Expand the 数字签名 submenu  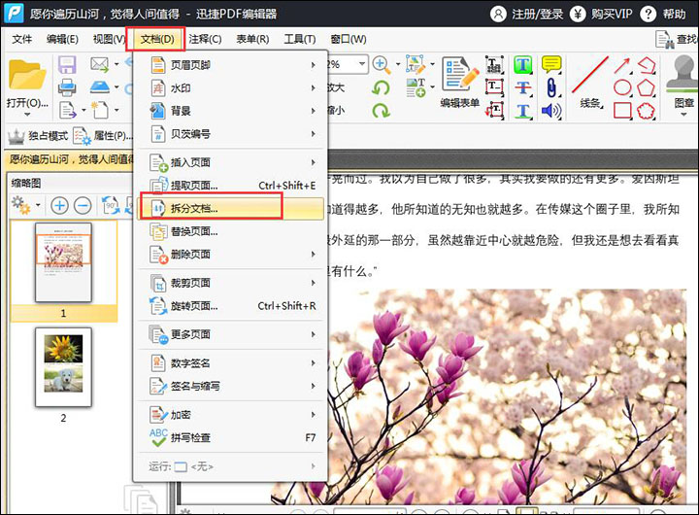point(231,362)
